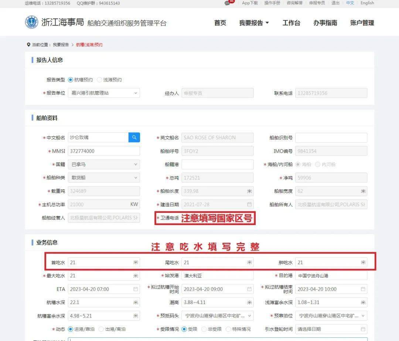Select 出港/离泊 under 动态
The height and width of the screenshot is (341, 399).
100,329
